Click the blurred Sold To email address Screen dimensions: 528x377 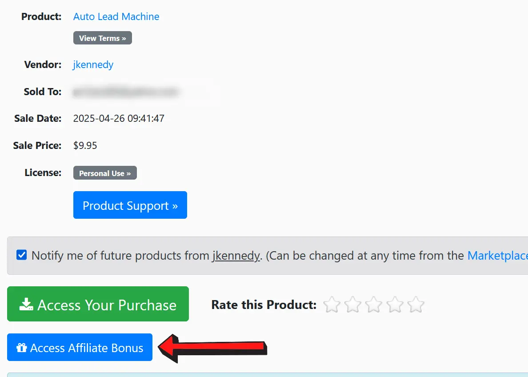coord(125,92)
